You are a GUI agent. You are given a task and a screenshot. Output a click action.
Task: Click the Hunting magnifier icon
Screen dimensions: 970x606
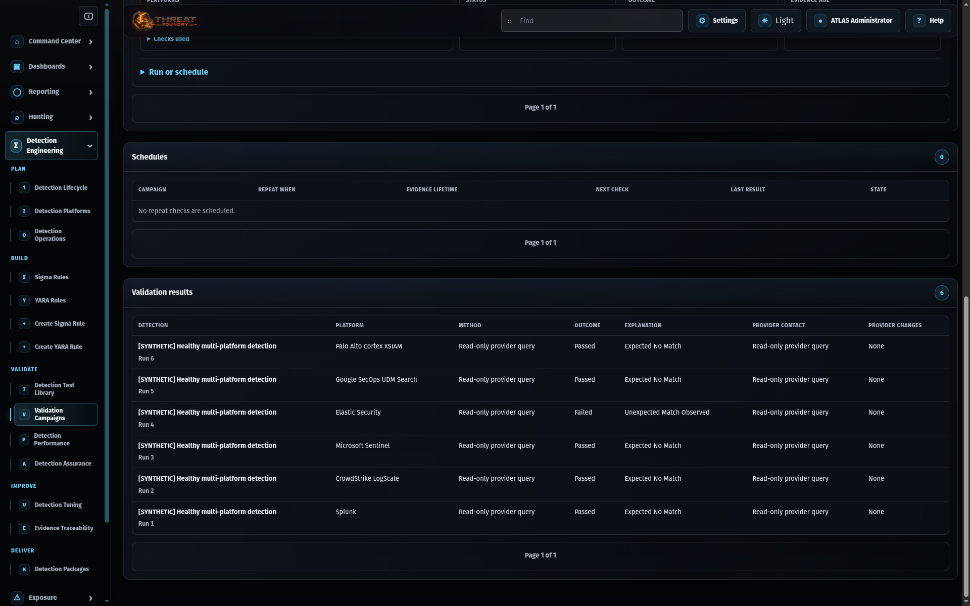pyautogui.click(x=17, y=117)
